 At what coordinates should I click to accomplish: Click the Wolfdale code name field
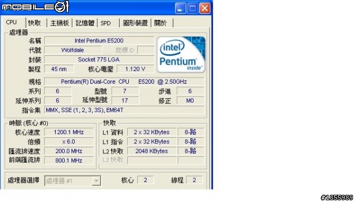(73, 50)
